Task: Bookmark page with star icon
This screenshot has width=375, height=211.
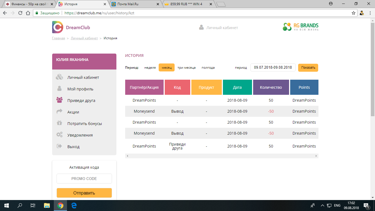Action: pyautogui.click(x=354, y=13)
